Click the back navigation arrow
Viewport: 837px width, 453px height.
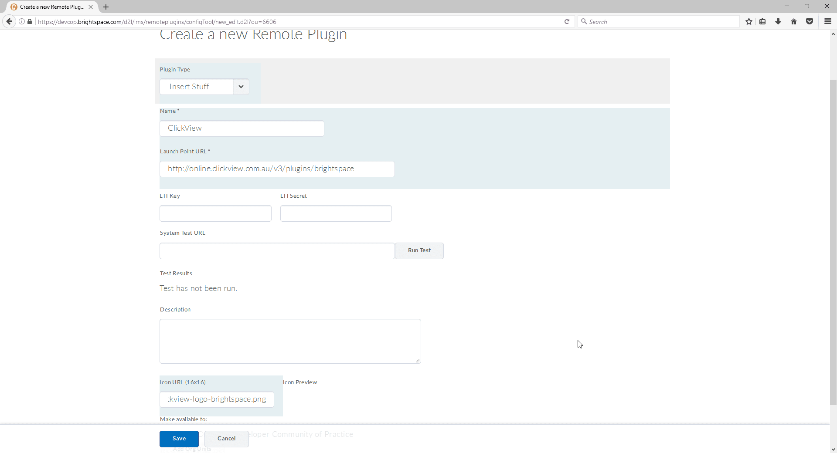tap(9, 21)
